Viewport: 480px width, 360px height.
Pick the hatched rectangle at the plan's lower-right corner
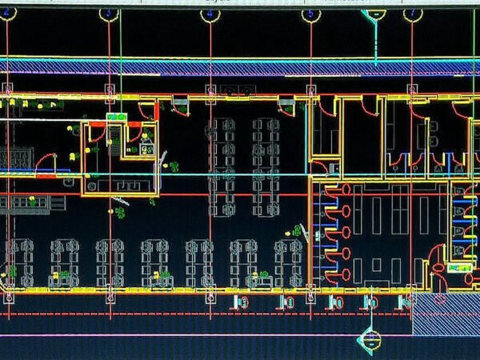pos(446,314)
